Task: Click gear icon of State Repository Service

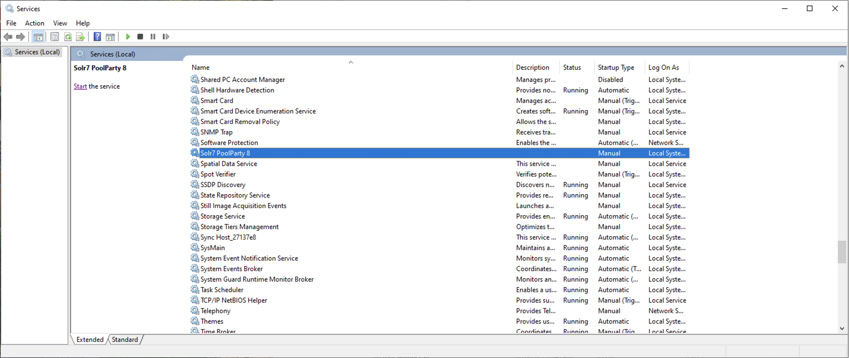Action: pyautogui.click(x=195, y=195)
